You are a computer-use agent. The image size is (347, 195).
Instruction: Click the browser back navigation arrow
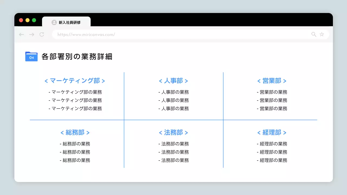click(x=21, y=34)
